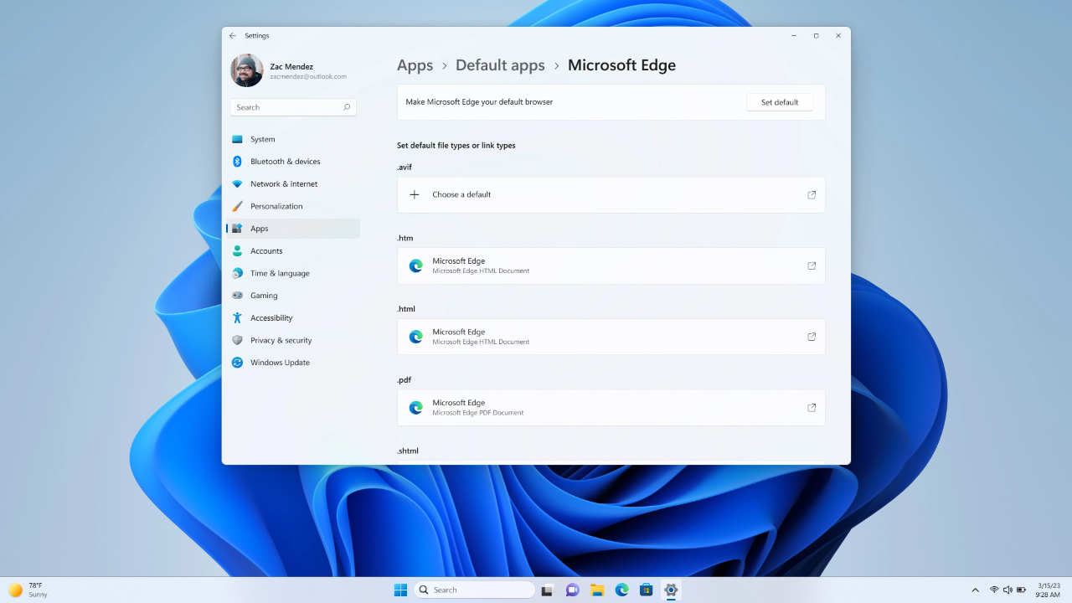Open Task View from the taskbar
This screenshot has width=1072, height=603.
pyautogui.click(x=548, y=590)
